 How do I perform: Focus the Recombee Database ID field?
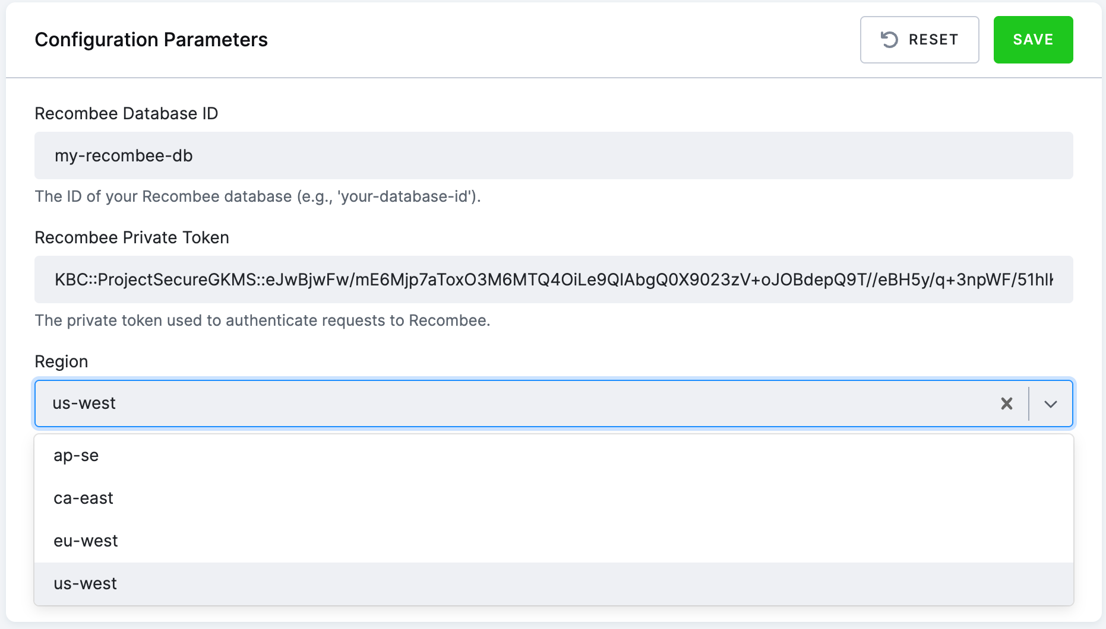click(x=554, y=155)
